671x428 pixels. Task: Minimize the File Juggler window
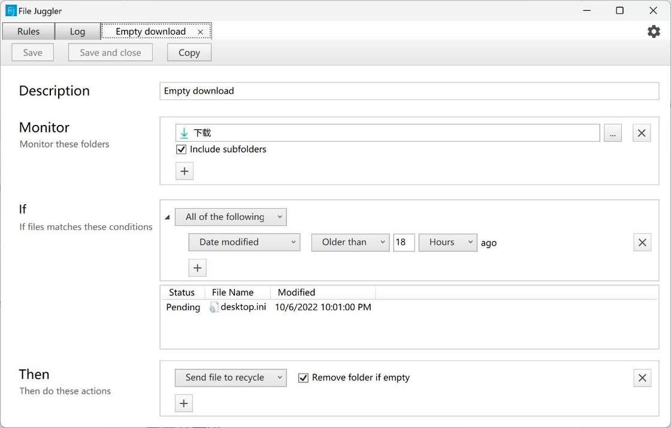(x=587, y=11)
